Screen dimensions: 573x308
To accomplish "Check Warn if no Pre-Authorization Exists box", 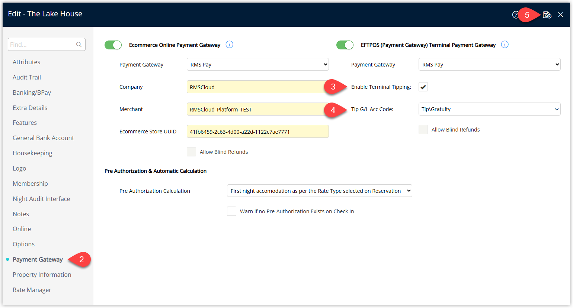I will [231, 211].
